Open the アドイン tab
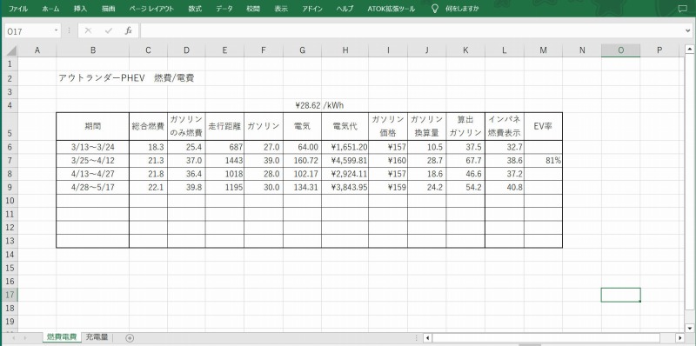 (x=312, y=9)
